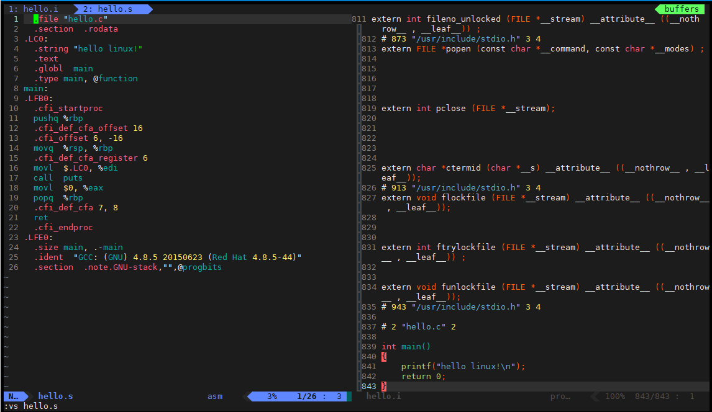Click the .LC0: label line
This screenshot has height=412, width=712.
tap(36, 39)
